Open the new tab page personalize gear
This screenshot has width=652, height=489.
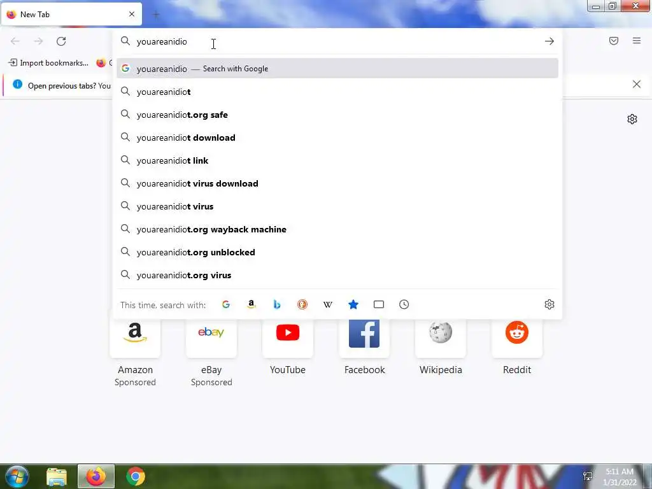click(632, 119)
